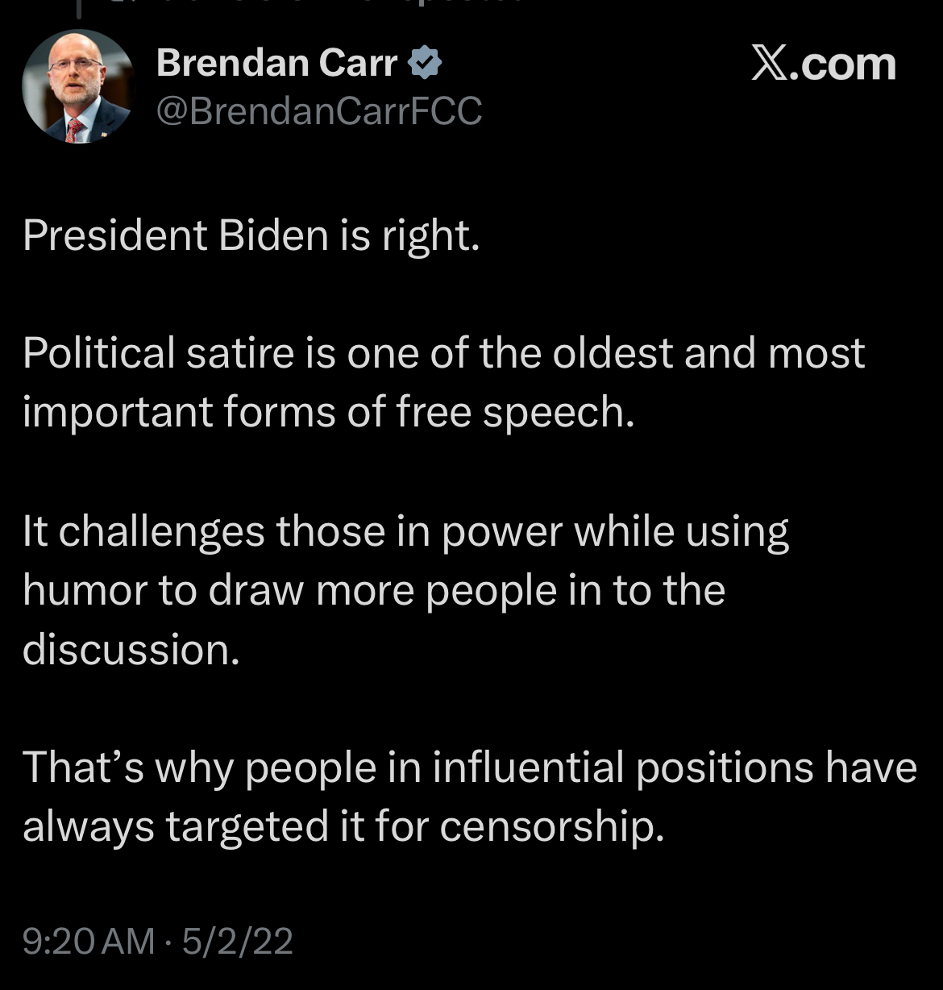Image resolution: width=943 pixels, height=990 pixels.
Task: Click the 5/2/22 post date
Action: pyautogui.click(x=237, y=941)
